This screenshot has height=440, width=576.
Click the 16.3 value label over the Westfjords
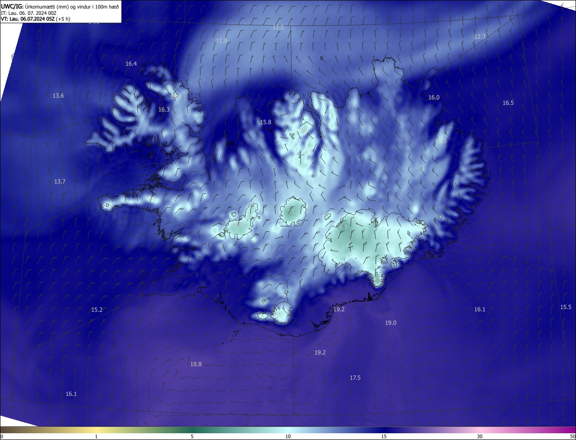[x=164, y=110]
